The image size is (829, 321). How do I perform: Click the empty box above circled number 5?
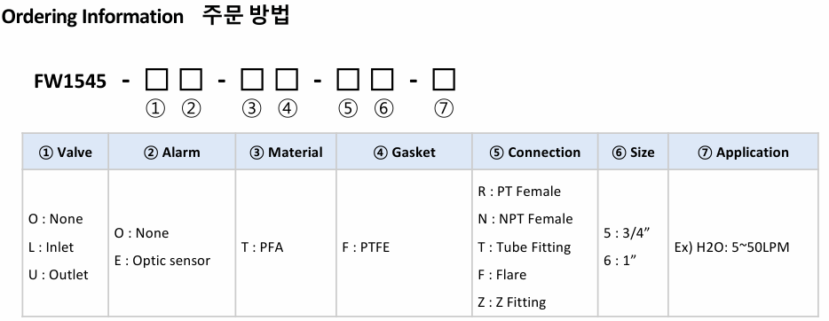pyautogui.click(x=348, y=80)
